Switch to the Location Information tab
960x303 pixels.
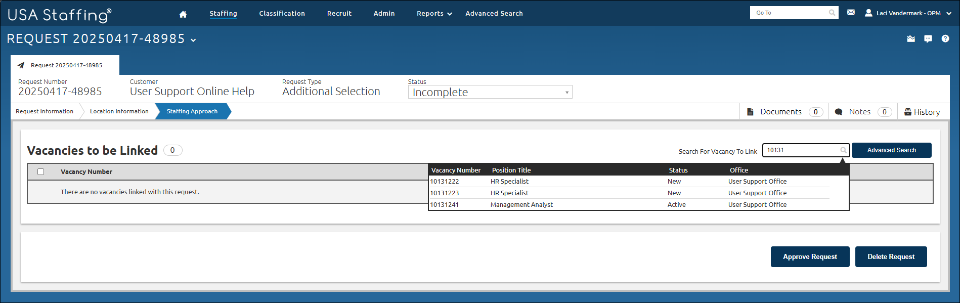[x=119, y=111]
